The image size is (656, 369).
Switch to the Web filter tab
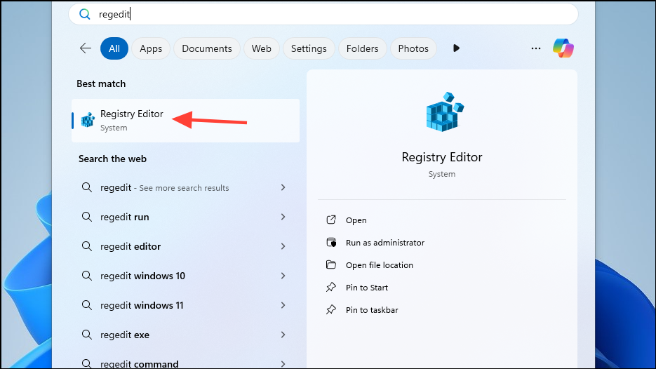coord(262,48)
